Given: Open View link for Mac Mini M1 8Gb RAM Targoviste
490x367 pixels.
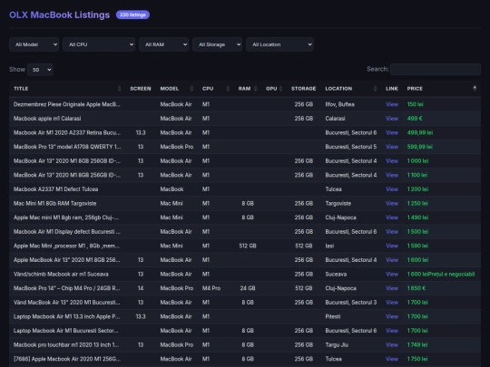Looking at the screenshot, I should click(392, 204).
